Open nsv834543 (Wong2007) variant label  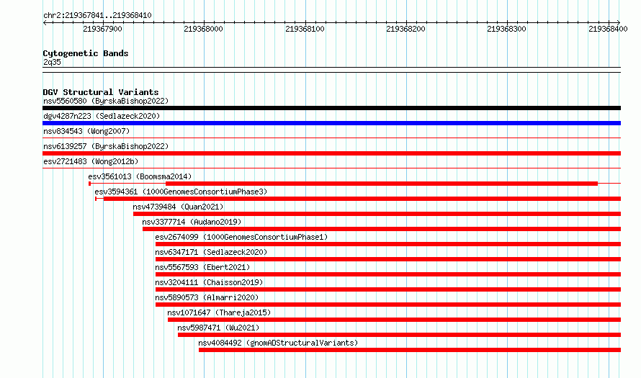pyautogui.click(x=86, y=131)
